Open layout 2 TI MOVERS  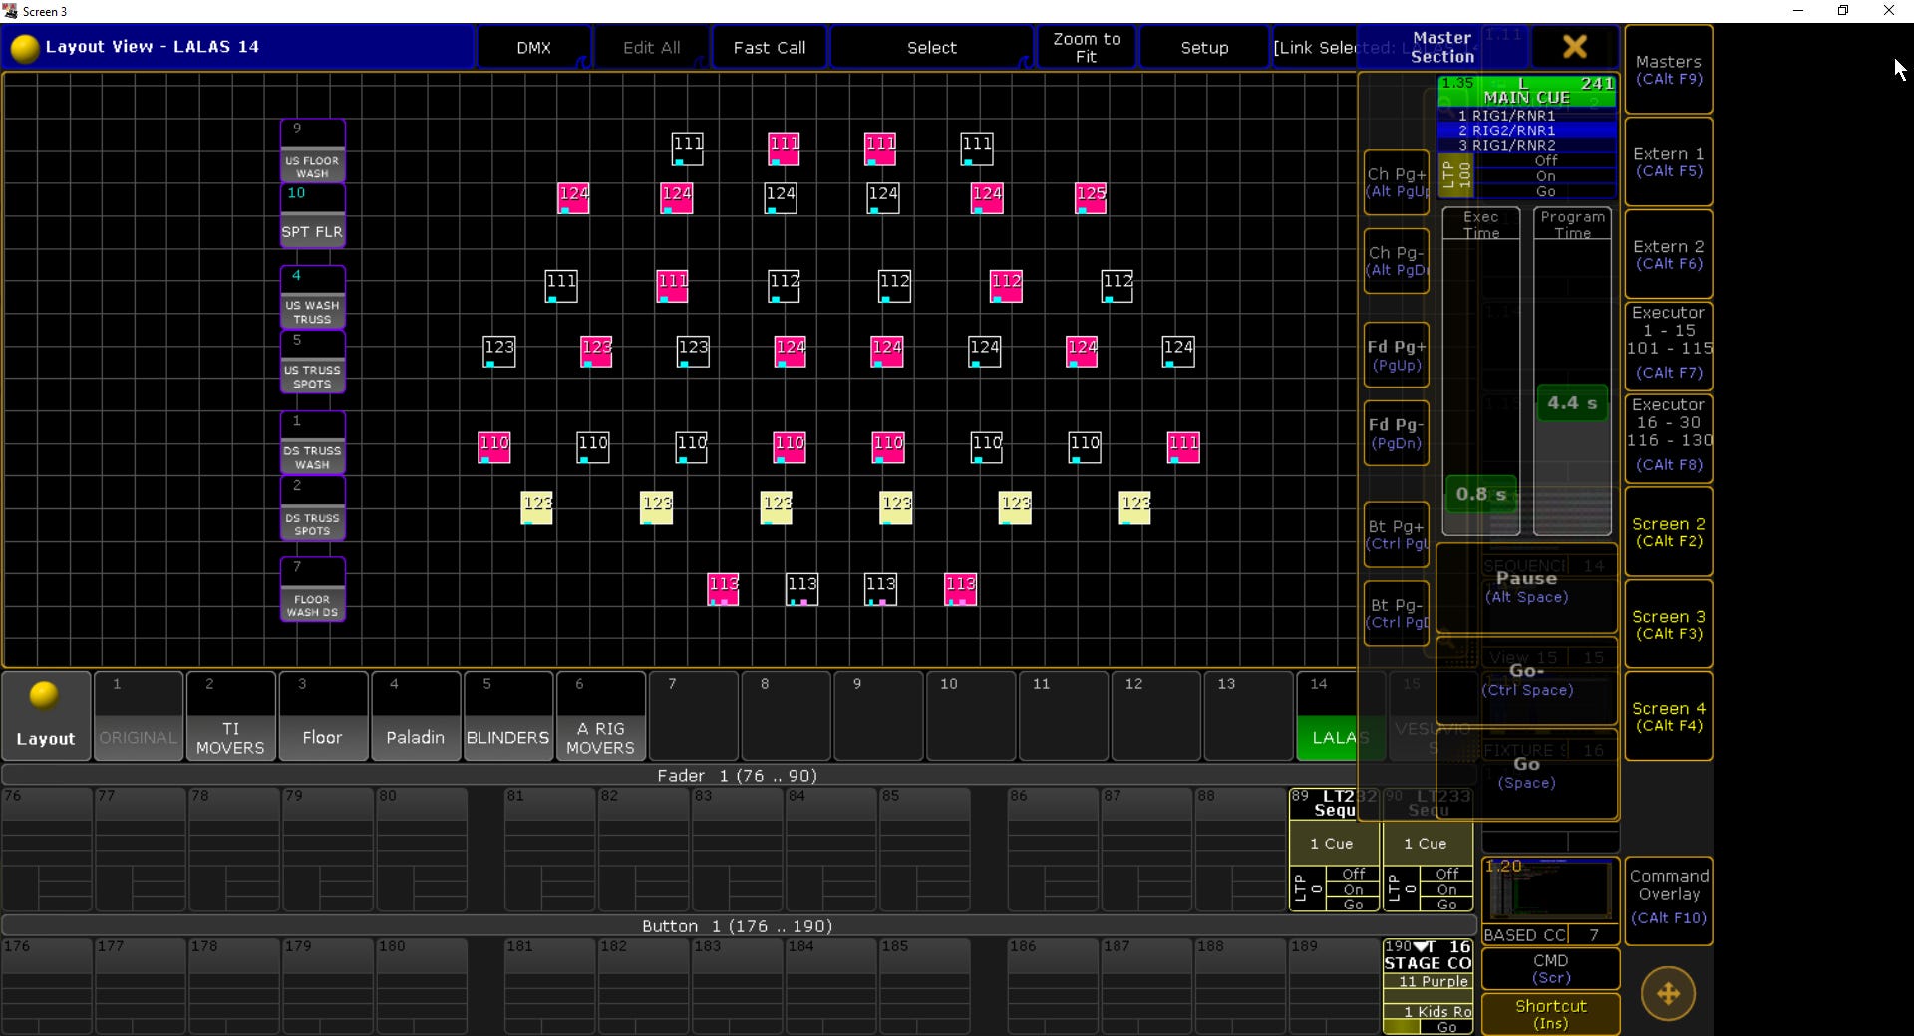point(230,716)
